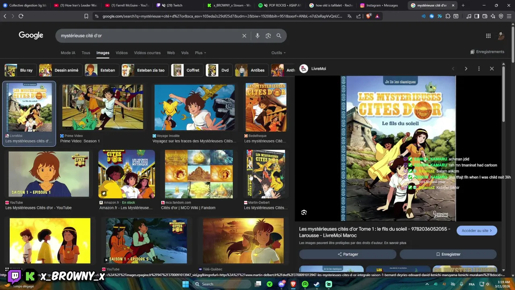Bookmark this page from address bar
515x290 pixels.
click(86, 16)
